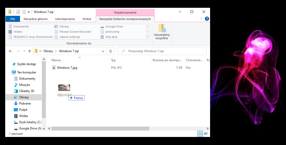Click the Muzyka note icon
Screen dimensions: 286x145
coord(16,85)
